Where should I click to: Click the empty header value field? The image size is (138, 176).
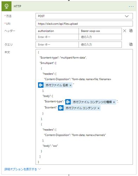[100, 37]
